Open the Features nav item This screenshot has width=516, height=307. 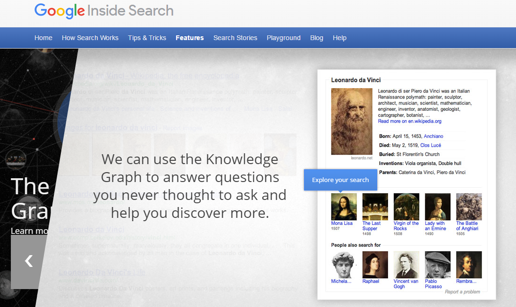(x=190, y=38)
